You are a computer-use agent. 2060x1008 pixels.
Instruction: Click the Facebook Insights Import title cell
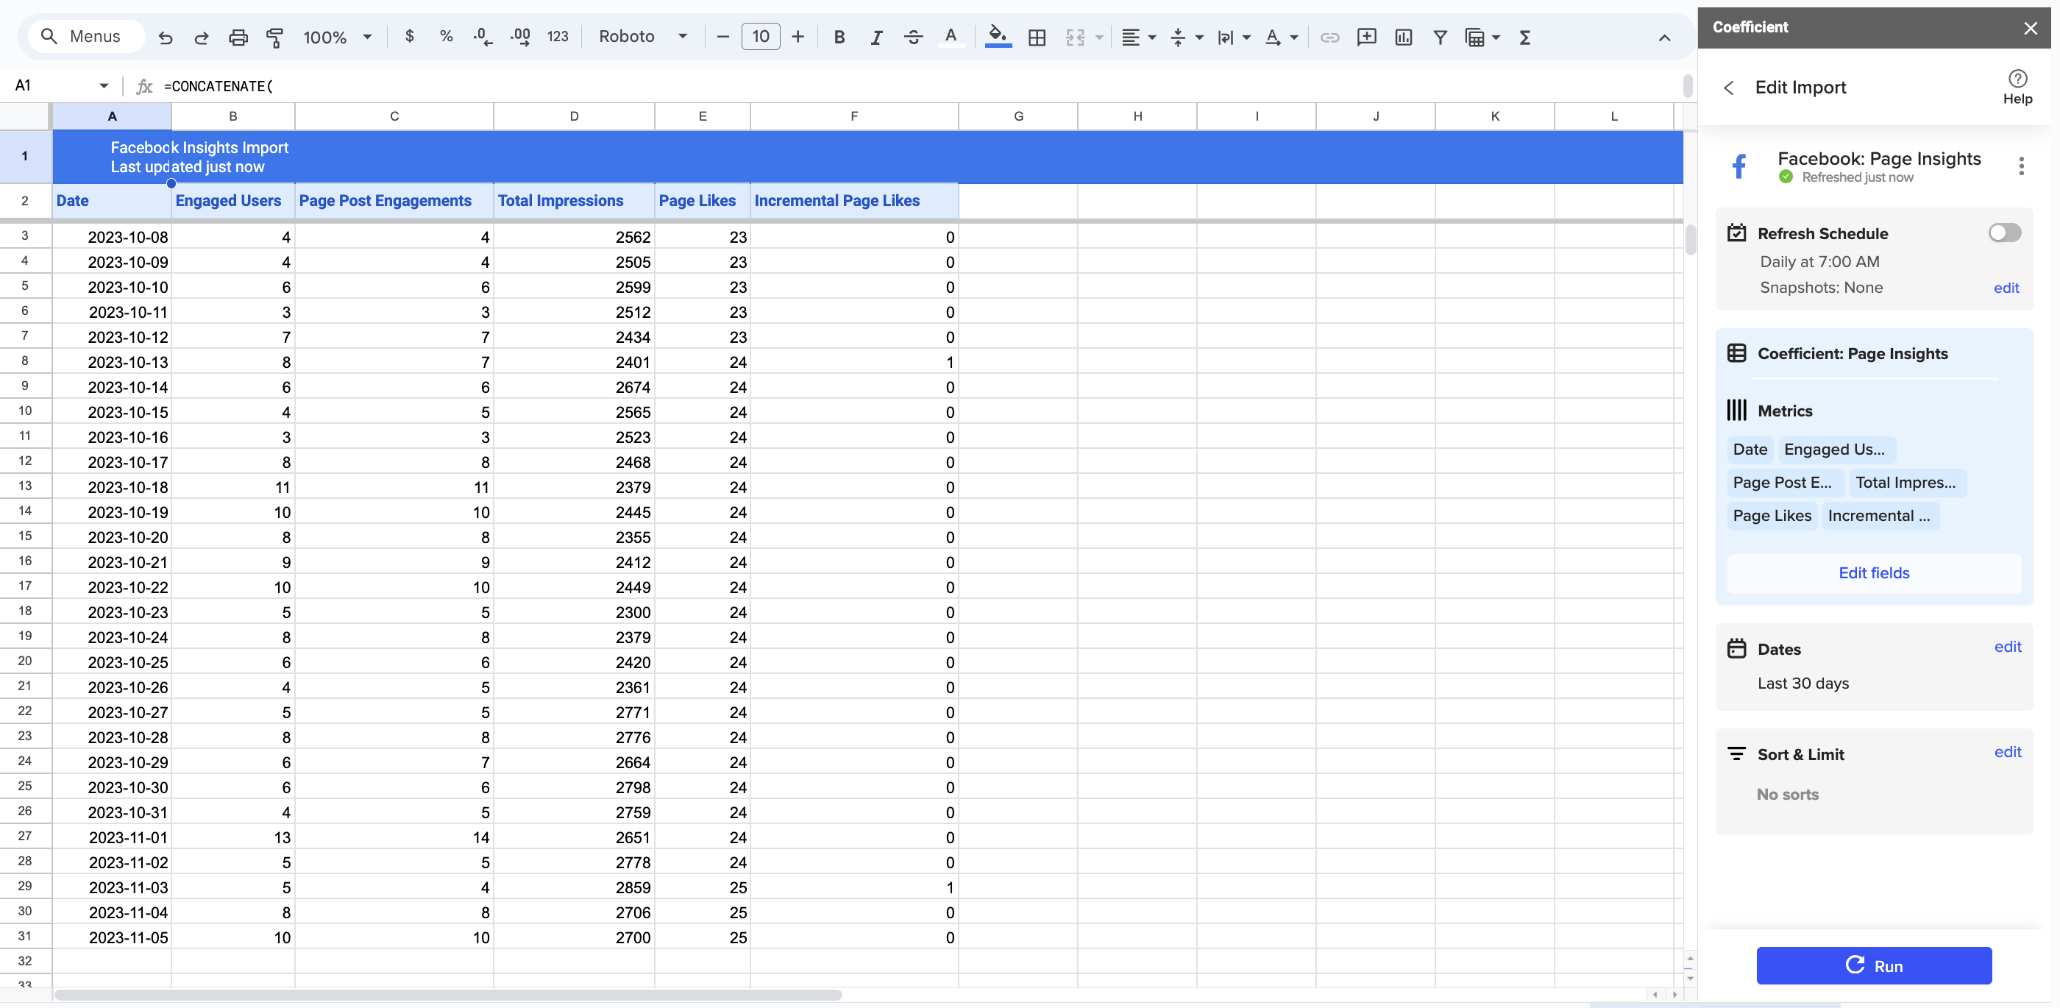point(112,157)
